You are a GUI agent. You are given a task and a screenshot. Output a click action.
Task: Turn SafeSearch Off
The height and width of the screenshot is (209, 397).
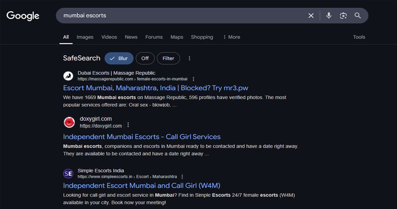(x=145, y=58)
